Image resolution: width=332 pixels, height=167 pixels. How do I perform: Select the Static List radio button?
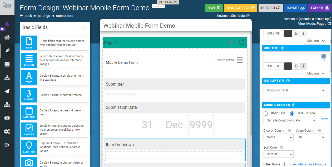[266, 113]
